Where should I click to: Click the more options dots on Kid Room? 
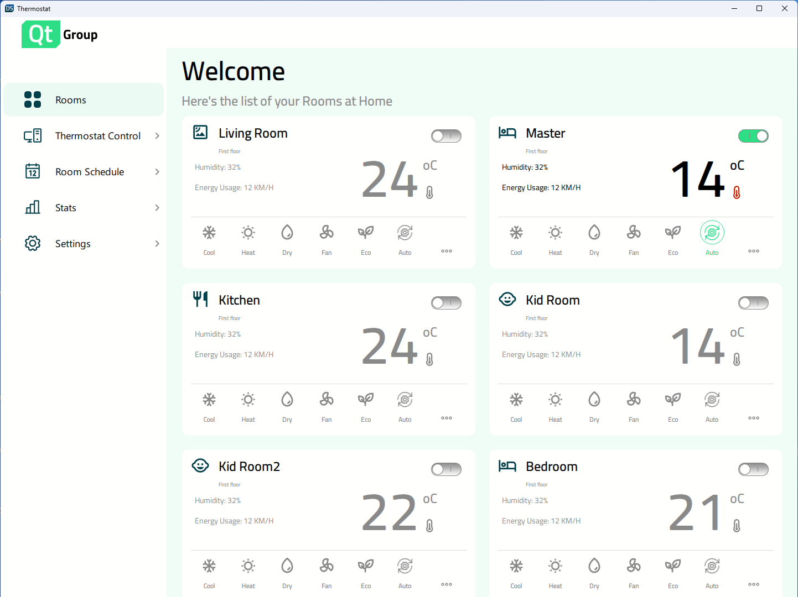coord(753,418)
